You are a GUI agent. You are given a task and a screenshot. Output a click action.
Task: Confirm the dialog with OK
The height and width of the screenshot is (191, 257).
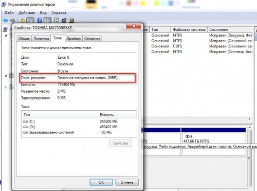pyautogui.click(x=101, y=182)
